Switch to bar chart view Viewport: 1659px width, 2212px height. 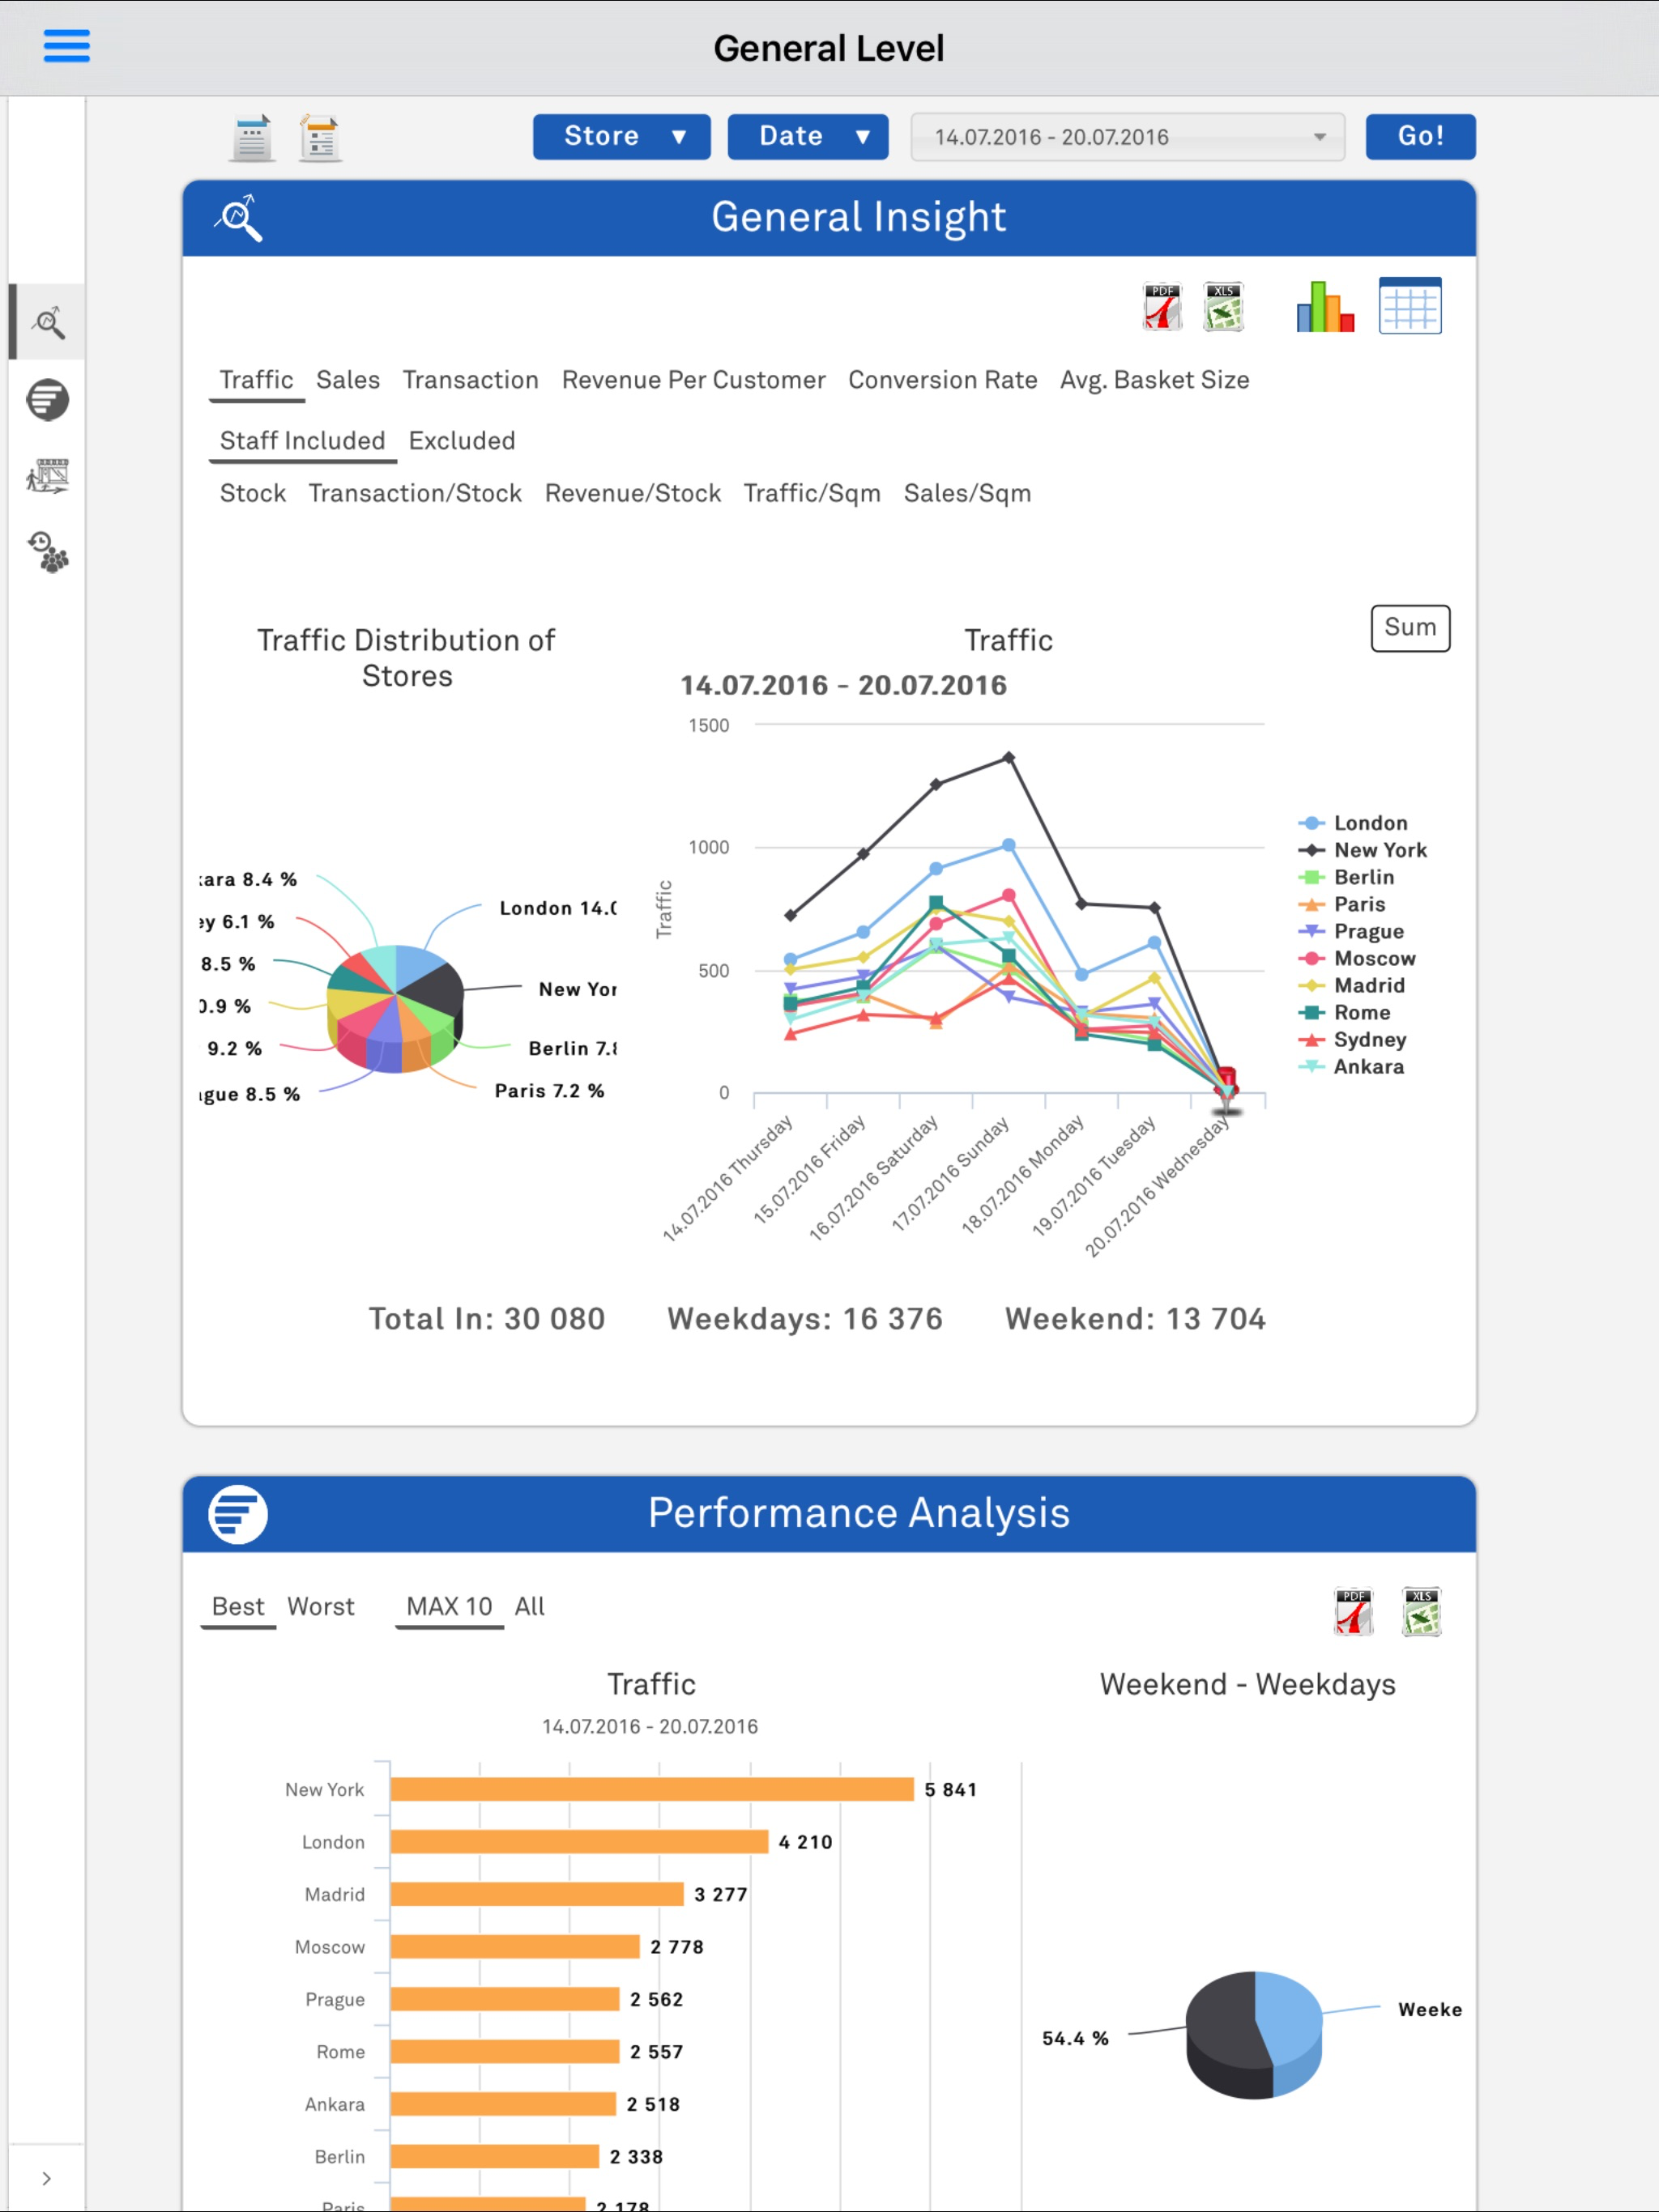(x=1324, y=306)
